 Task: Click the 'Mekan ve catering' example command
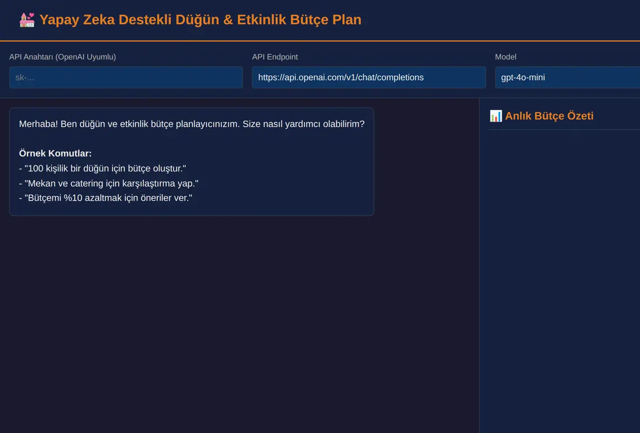109,183
